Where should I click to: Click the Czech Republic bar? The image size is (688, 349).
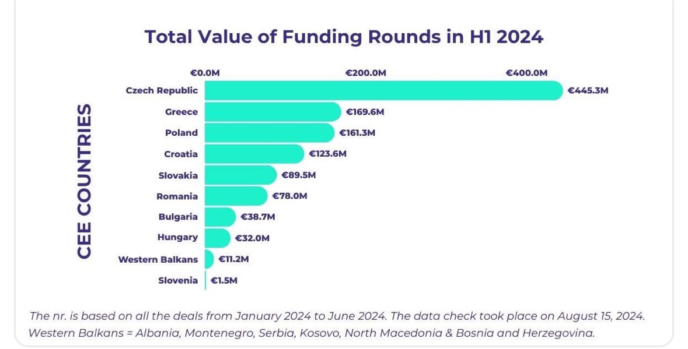tap(384, 91)
